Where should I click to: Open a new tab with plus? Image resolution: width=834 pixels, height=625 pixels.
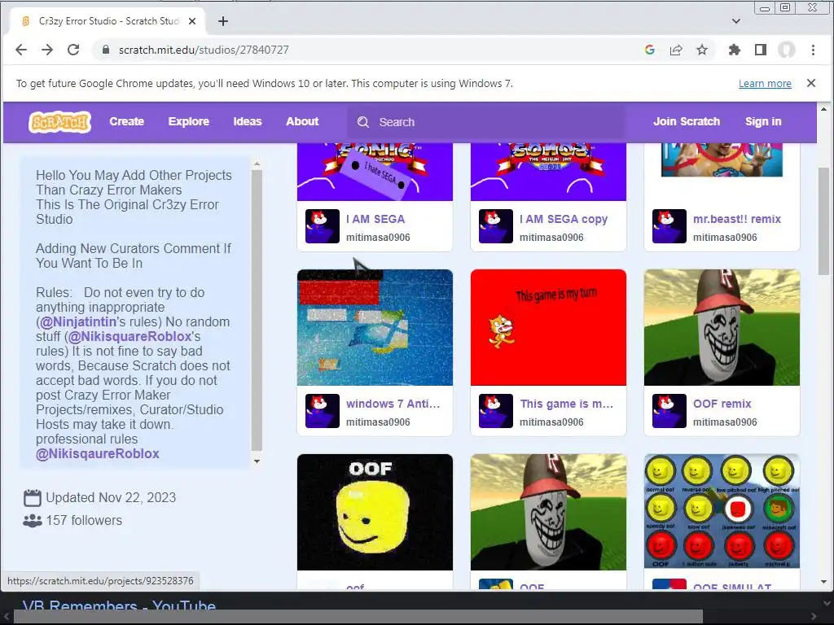[x=223, y=21]
